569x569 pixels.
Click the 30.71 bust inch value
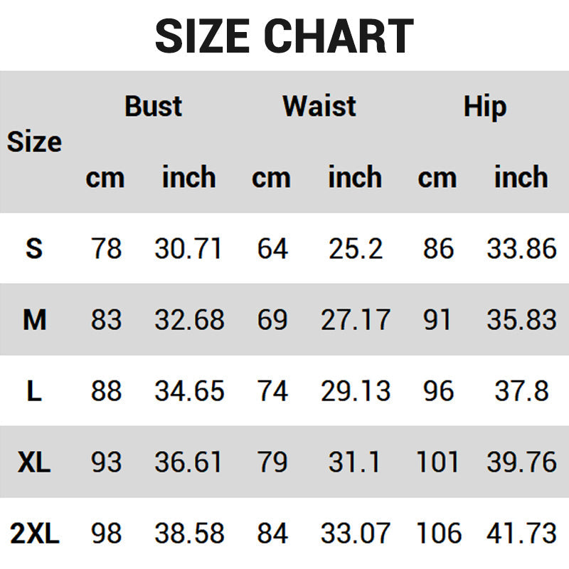tap(188, 249)
